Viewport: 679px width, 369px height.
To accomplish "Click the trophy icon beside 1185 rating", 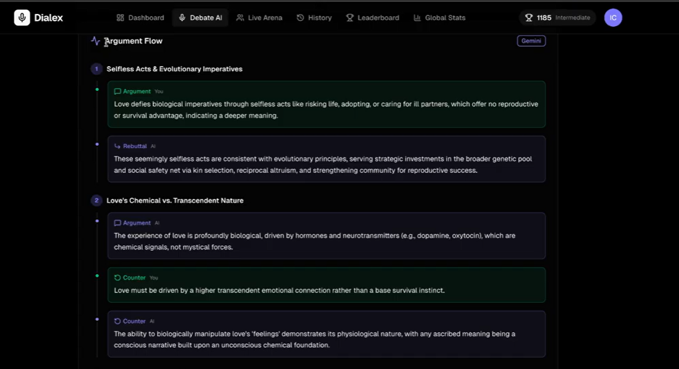I will (529, 18).
